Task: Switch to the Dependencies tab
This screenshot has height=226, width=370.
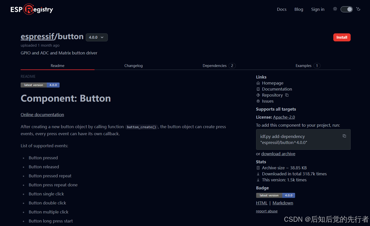Action: [219, 66]
